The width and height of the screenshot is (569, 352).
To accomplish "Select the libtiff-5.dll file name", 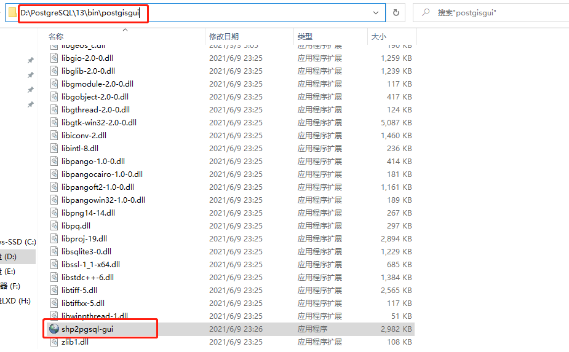I will [79, 290].
